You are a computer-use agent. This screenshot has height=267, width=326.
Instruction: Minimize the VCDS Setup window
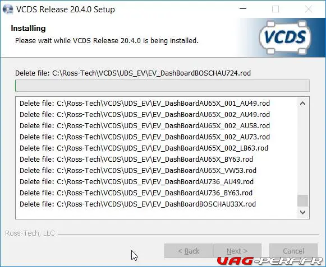click(243, 9)
